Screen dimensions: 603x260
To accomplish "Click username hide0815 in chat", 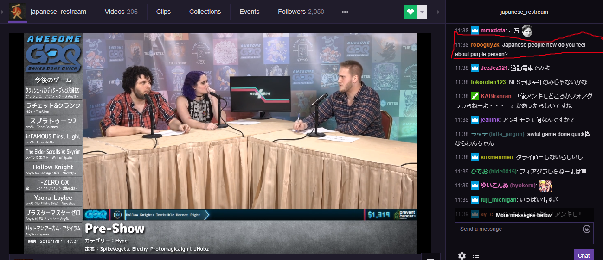I will 503,172.
